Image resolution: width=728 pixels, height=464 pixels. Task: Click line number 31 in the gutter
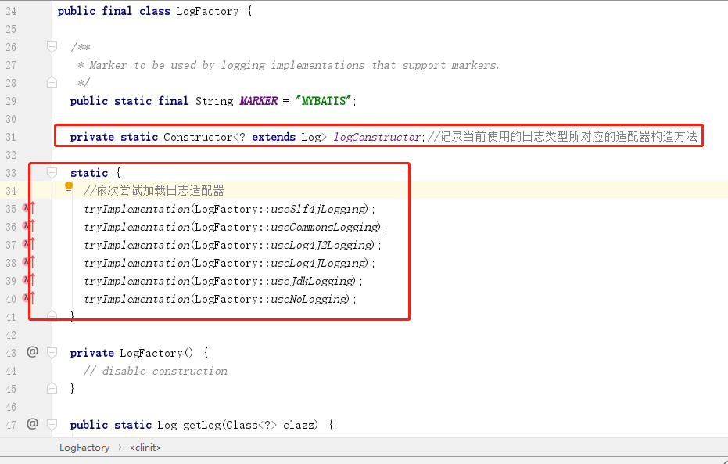click(11, 137)
